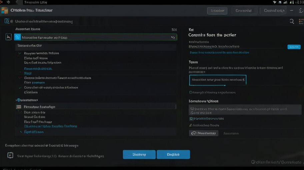
Task: Click the arrow at right end of highlighted row
Action: (x=173, y=38)
